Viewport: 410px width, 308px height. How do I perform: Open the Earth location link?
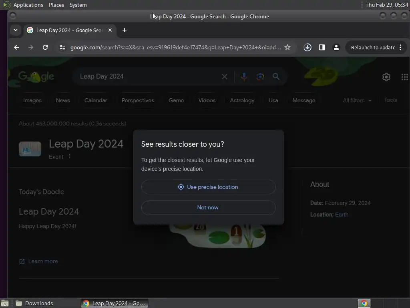(x=342, y=215)
